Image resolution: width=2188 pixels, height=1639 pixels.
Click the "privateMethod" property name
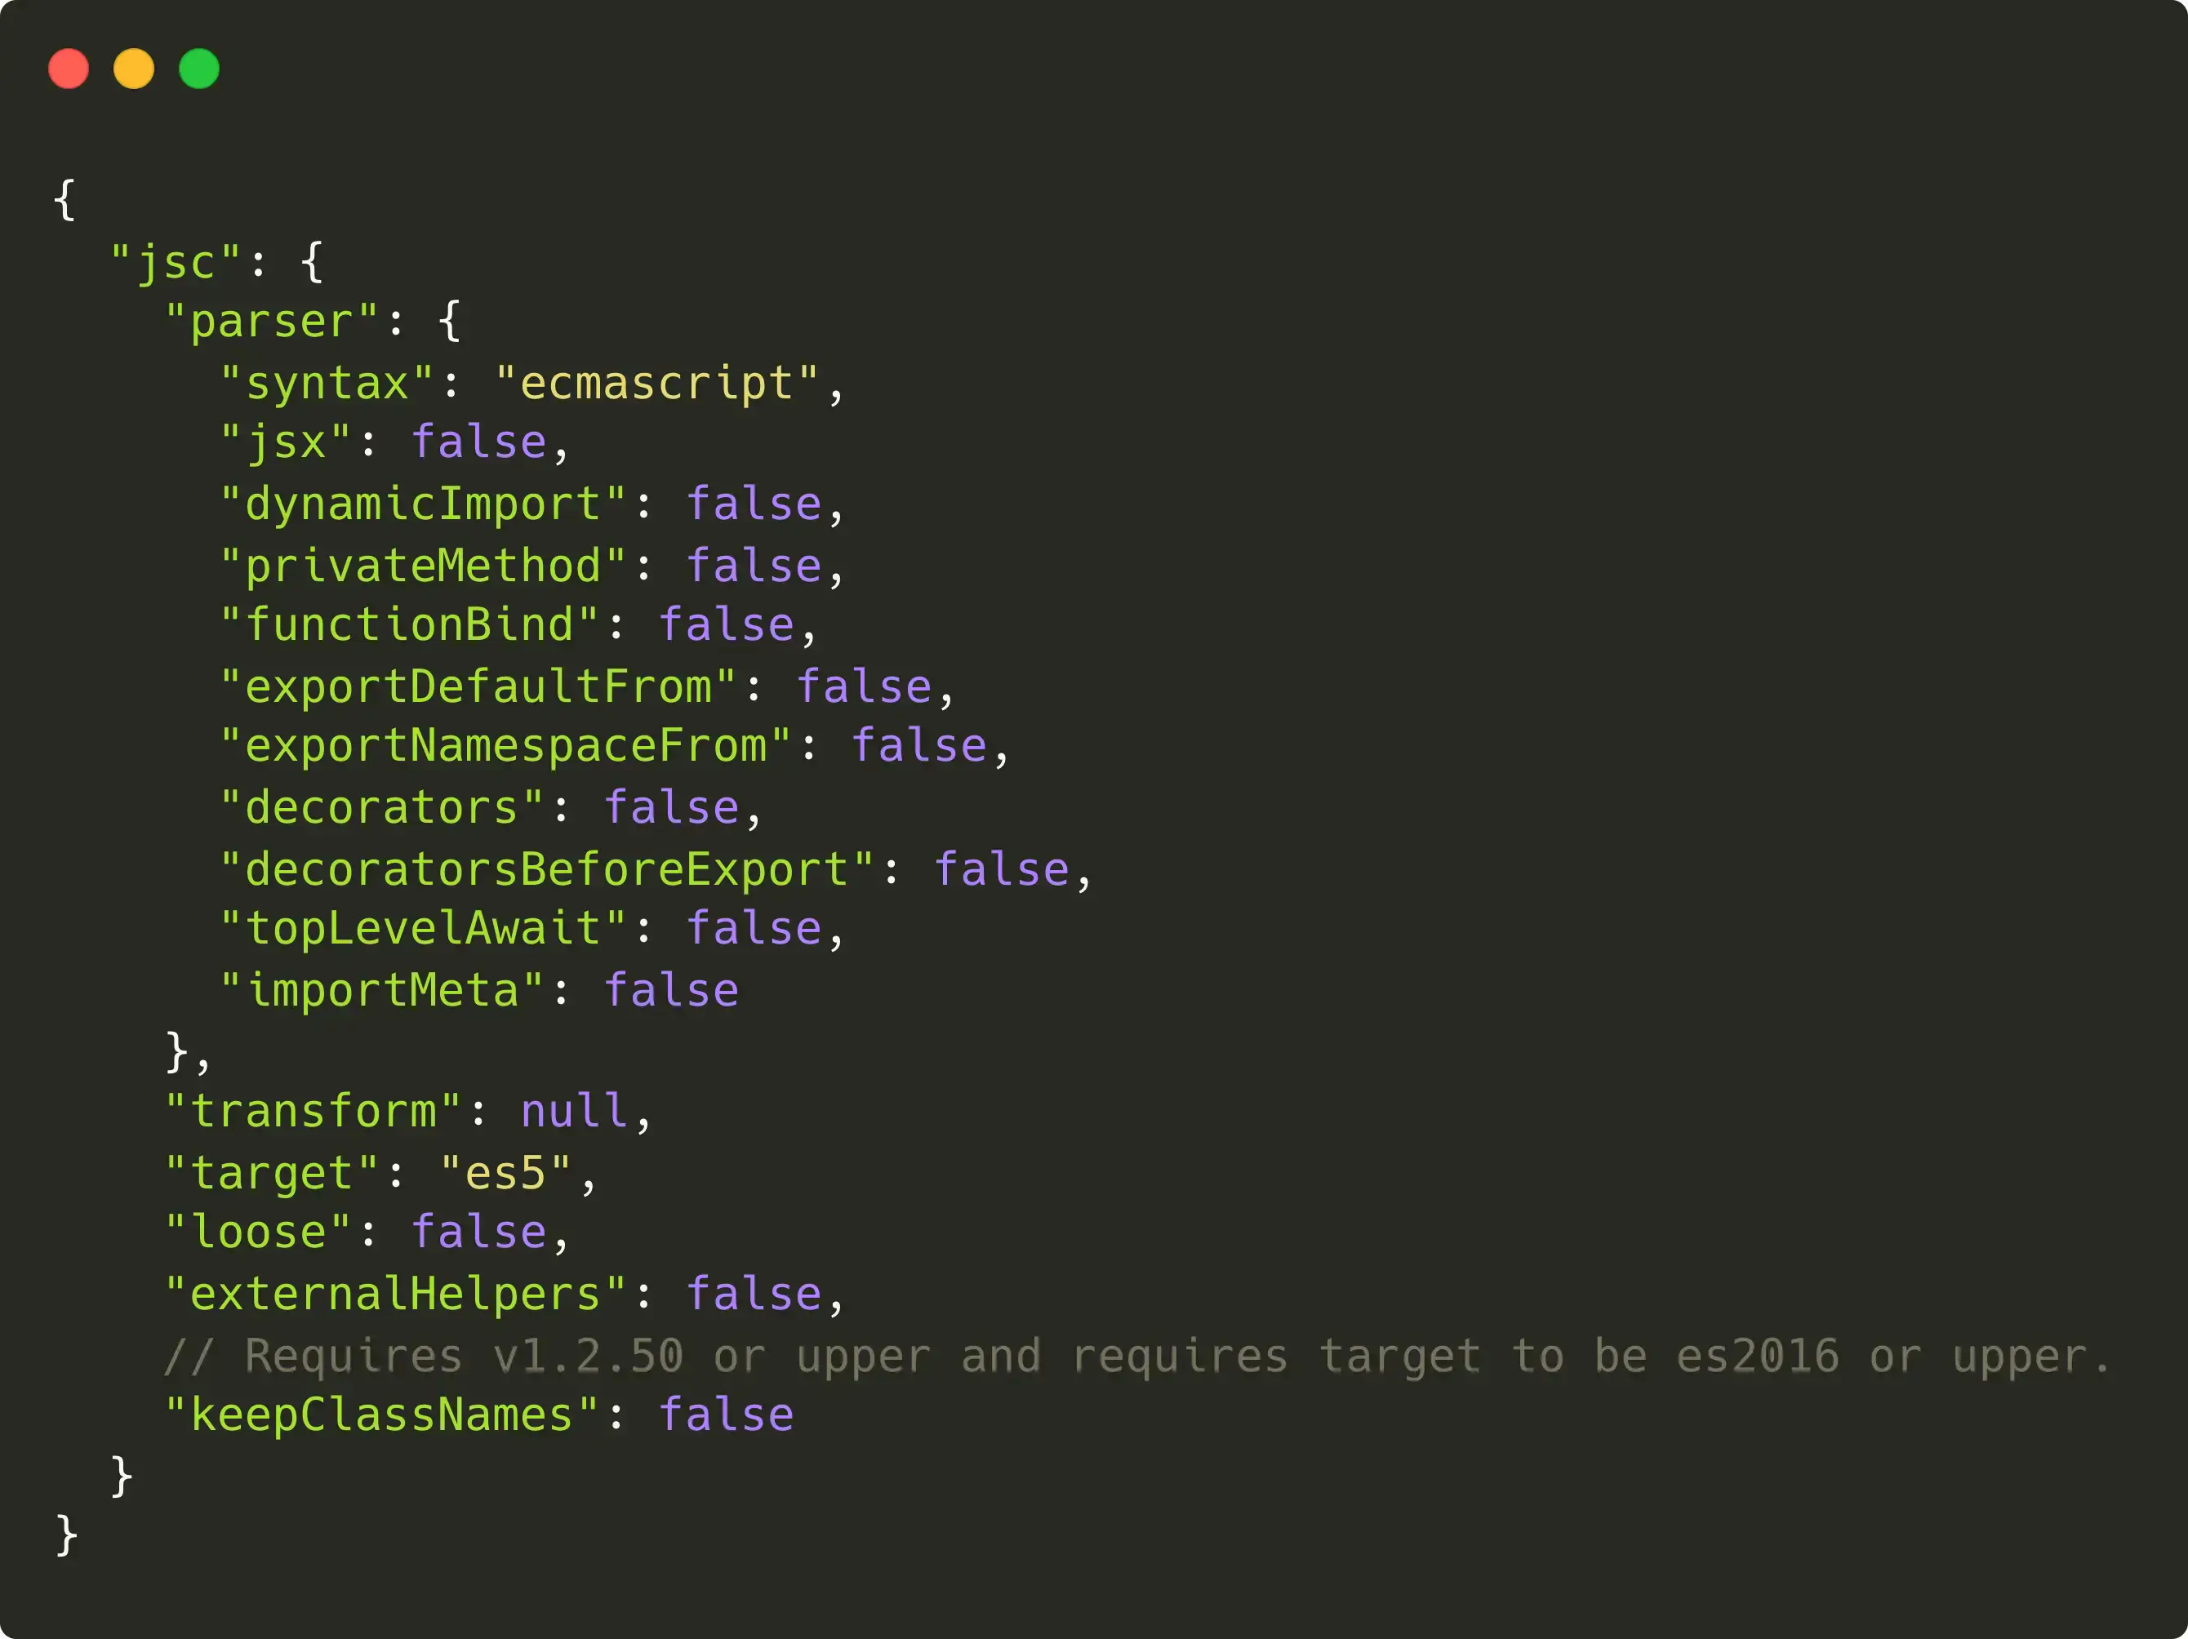[422, 566]
